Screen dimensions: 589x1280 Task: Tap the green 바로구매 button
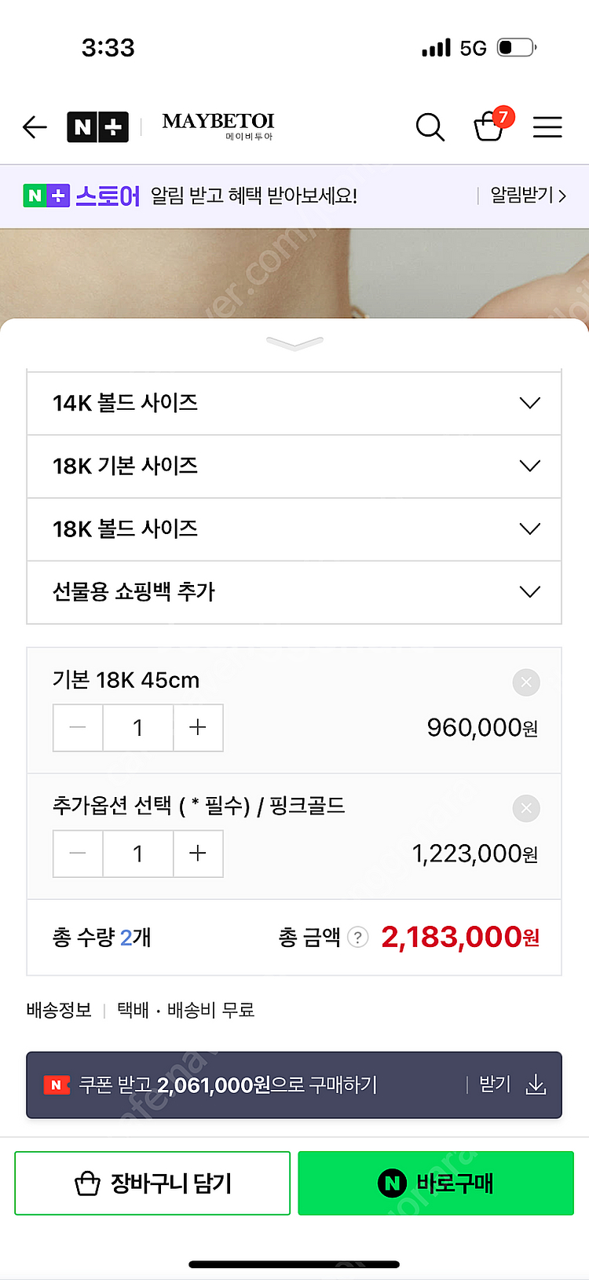pyautogui.click(x=436, y=1183)
